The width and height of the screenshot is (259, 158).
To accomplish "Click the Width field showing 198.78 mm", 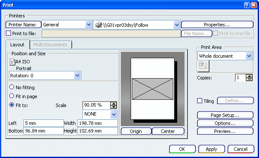I will 97,123.
